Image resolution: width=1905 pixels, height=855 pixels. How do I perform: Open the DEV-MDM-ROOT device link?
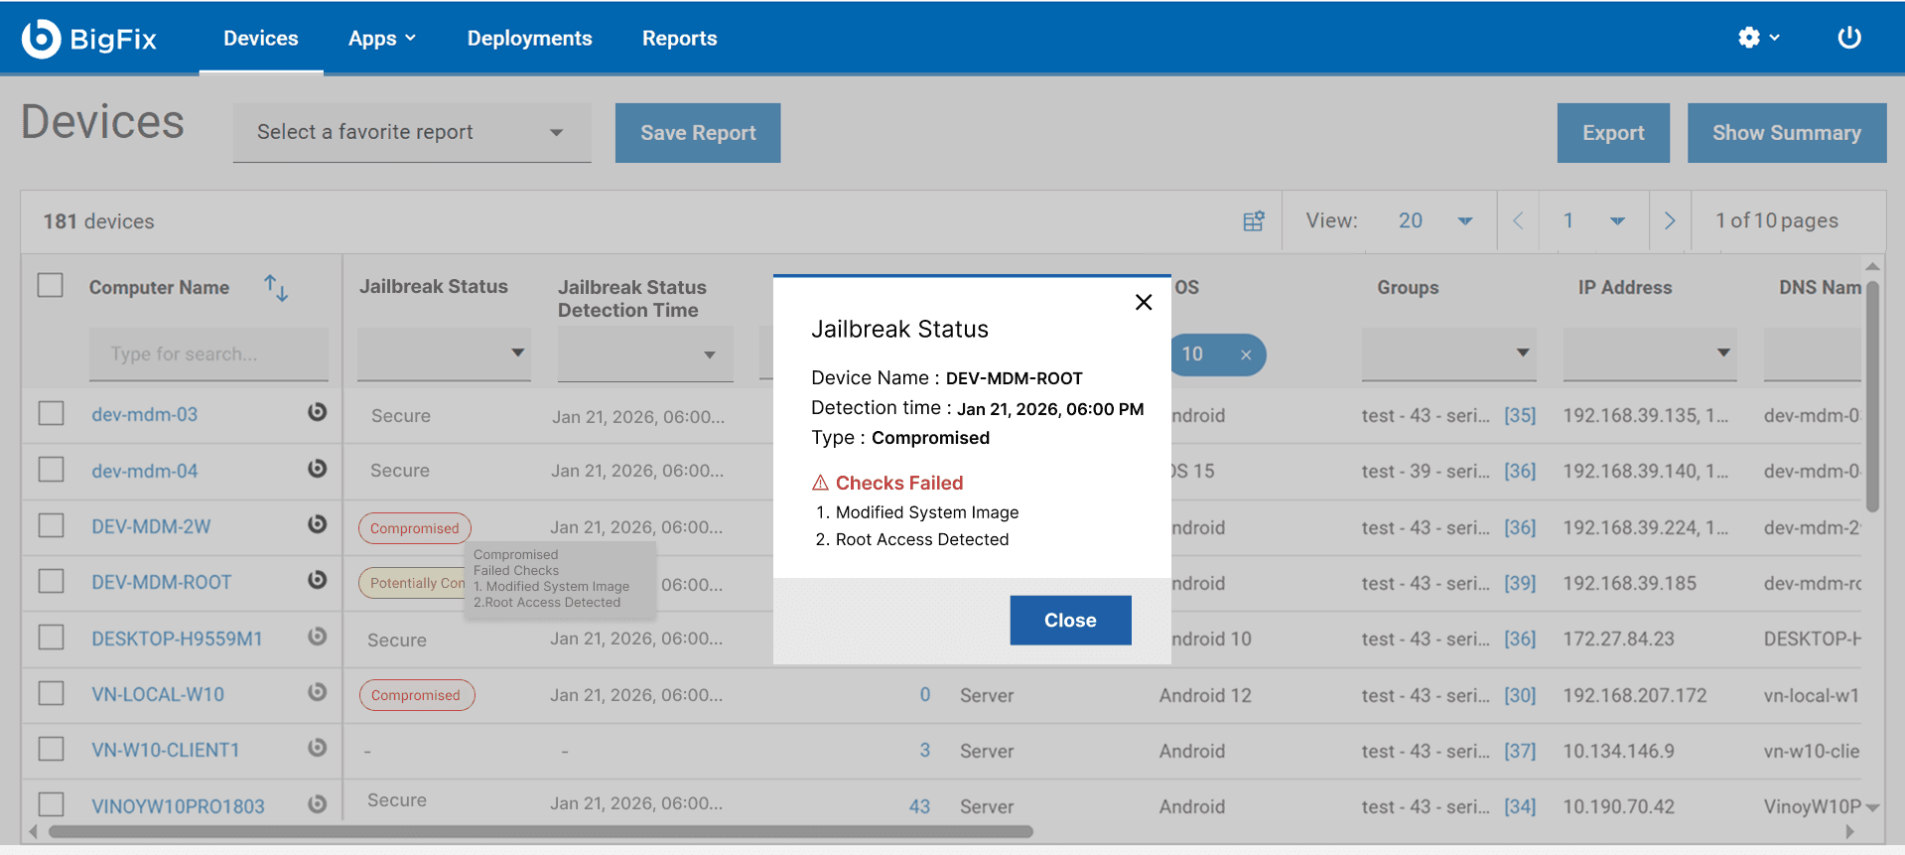(162, 582)
